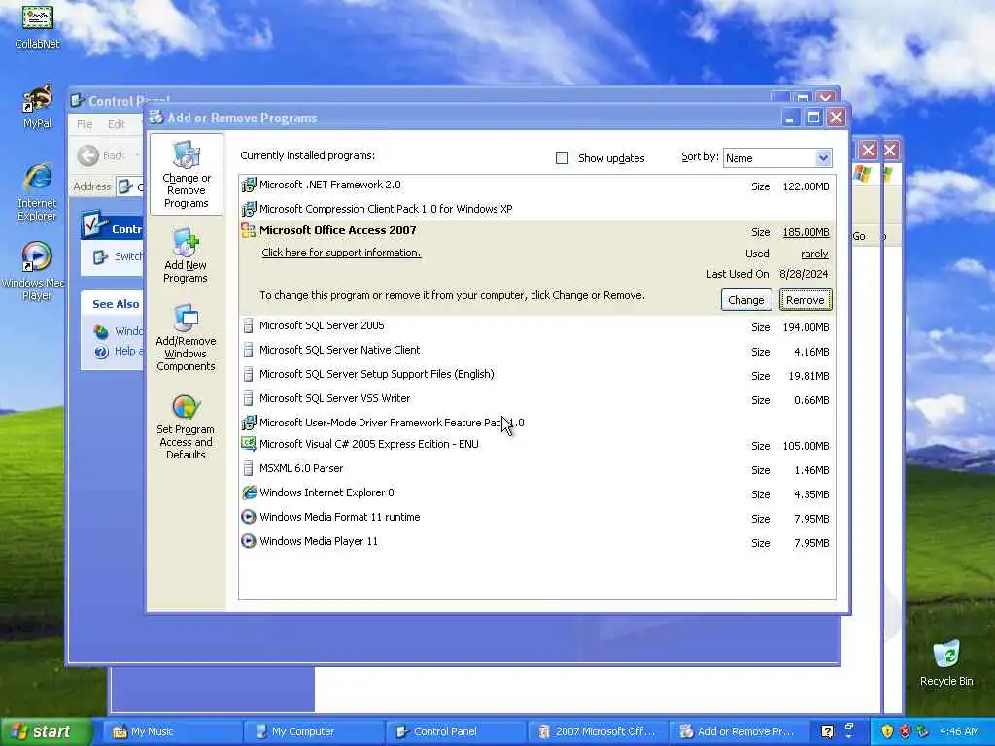
Task: Select Windows Media Player 11 entry
Action: (536, 541)
